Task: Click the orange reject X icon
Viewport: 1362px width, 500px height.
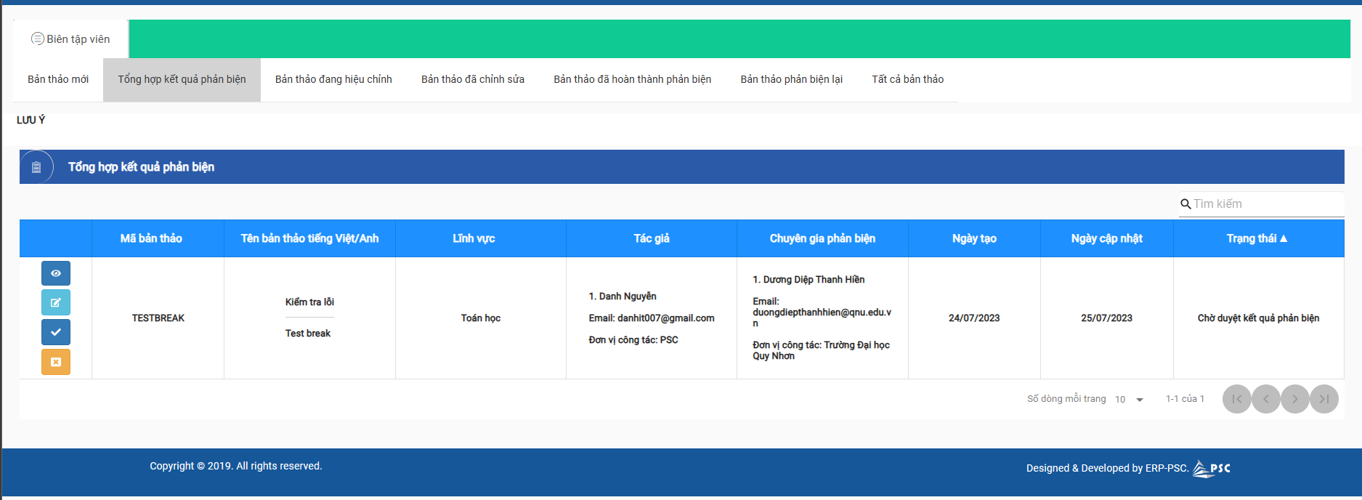Action: click(x=56, y=362)
